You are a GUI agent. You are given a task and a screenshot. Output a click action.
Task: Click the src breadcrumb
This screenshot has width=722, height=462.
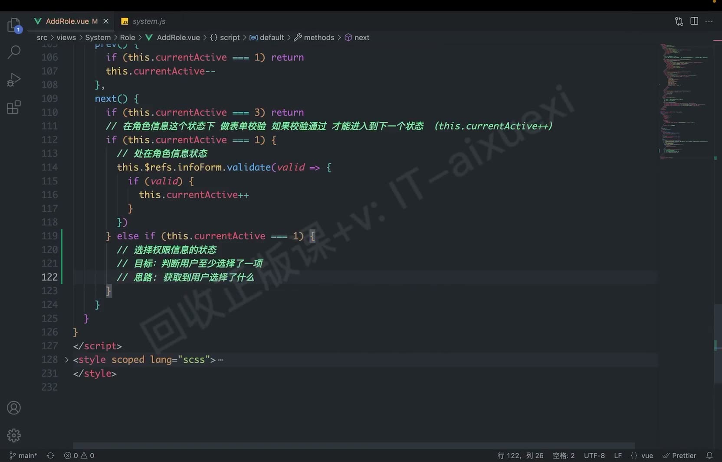pos(42,38)
